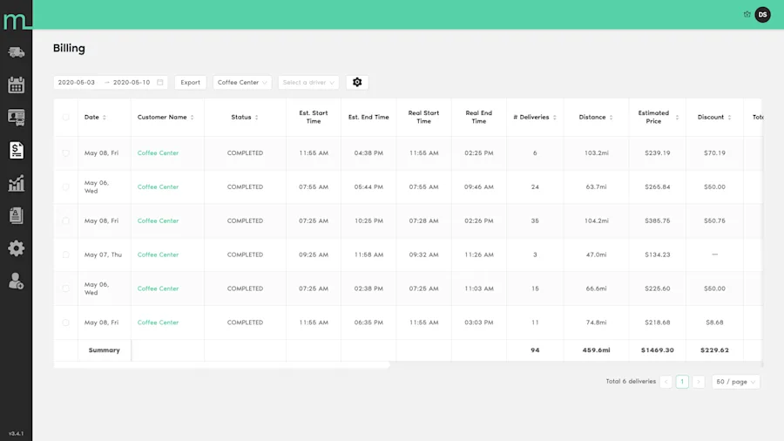Click the $1469.30 summary total

(657, 350)
